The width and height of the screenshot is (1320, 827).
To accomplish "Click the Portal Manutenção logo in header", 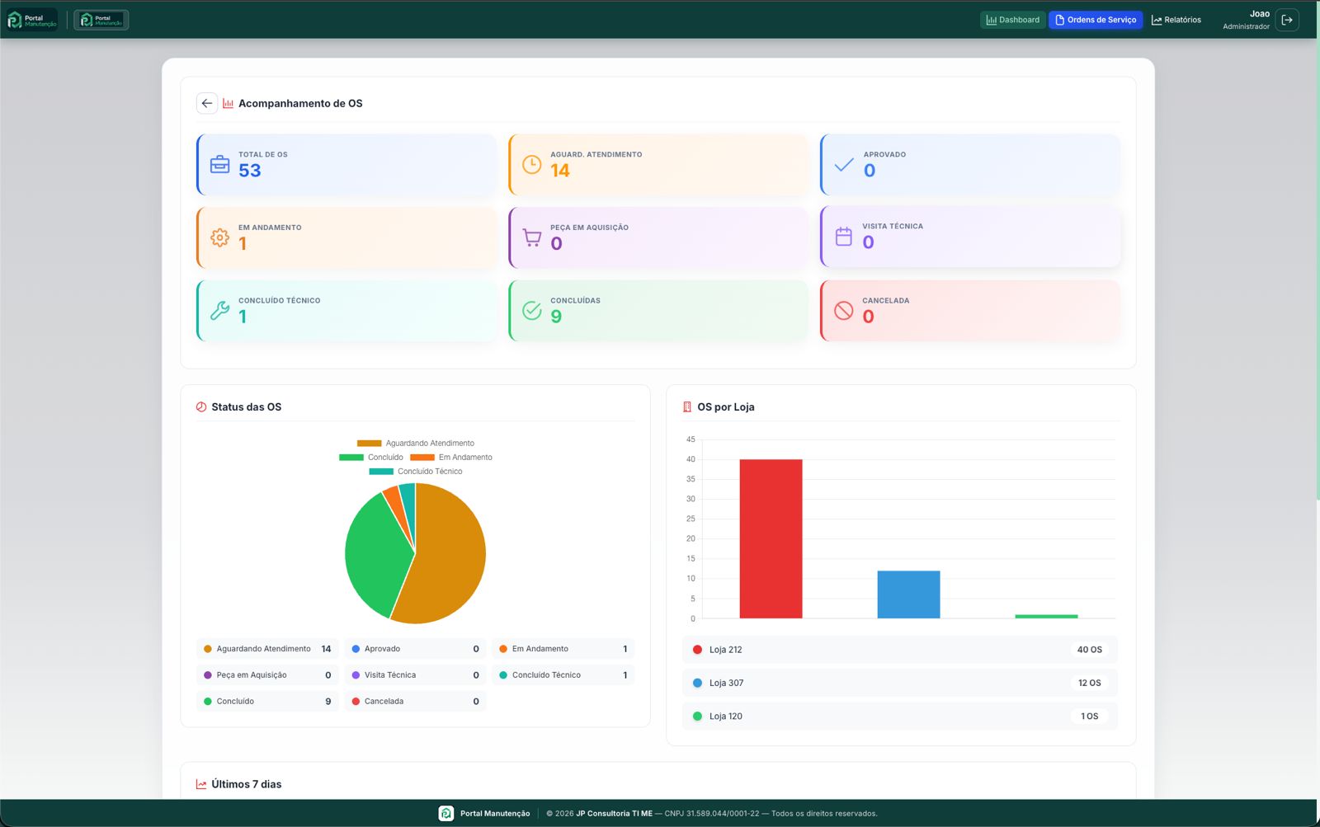I will (x=32, y=20).
